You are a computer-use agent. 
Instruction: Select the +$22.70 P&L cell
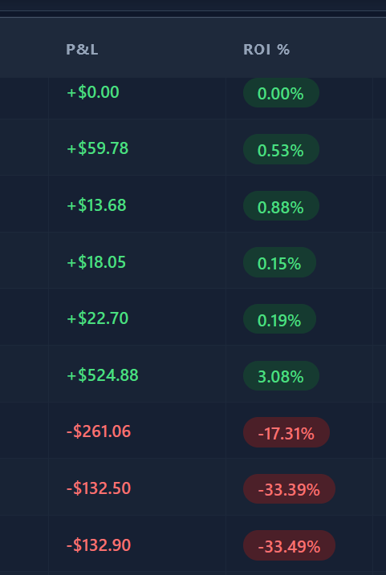[98, 318]
